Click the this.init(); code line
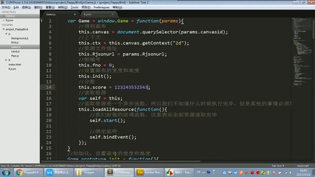 pos(95,76)
